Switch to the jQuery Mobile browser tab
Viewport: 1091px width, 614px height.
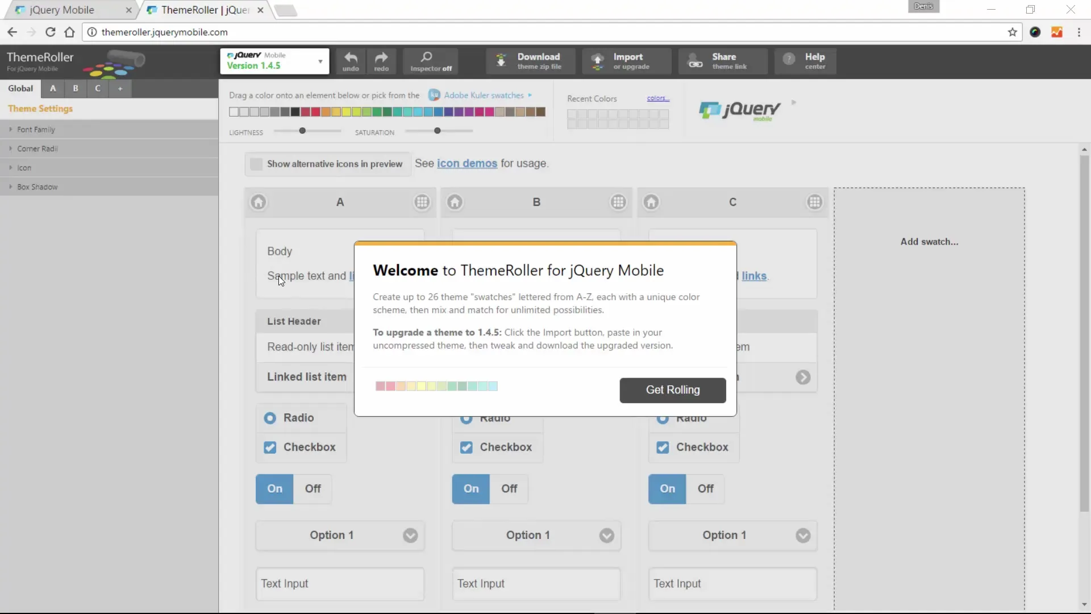(71, 10)
